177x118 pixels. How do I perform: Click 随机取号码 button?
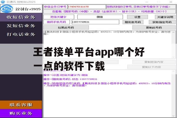click(133, 22)
